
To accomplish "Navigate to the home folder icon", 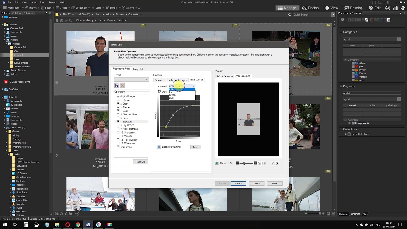I will coord(57,20).
